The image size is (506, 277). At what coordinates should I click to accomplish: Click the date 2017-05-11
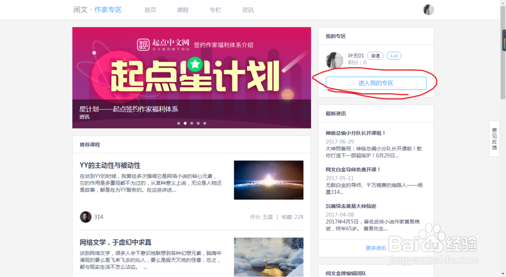(x=340, y=178)
